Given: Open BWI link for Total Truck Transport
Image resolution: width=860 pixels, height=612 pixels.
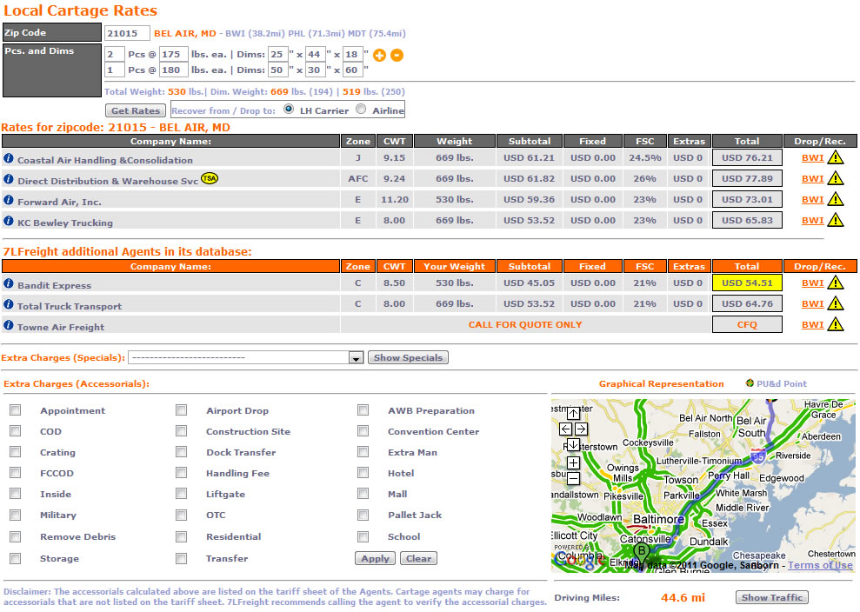Looking at the screenshot, I should (812, 303).
